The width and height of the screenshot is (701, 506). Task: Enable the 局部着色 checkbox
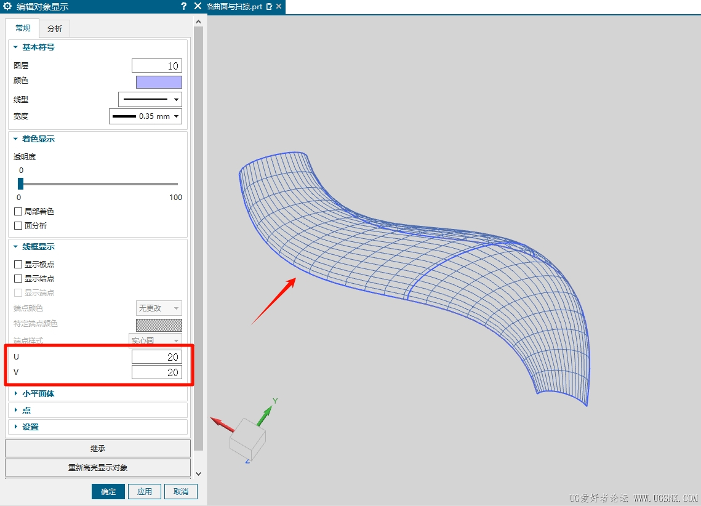click(x=18, y=212)
